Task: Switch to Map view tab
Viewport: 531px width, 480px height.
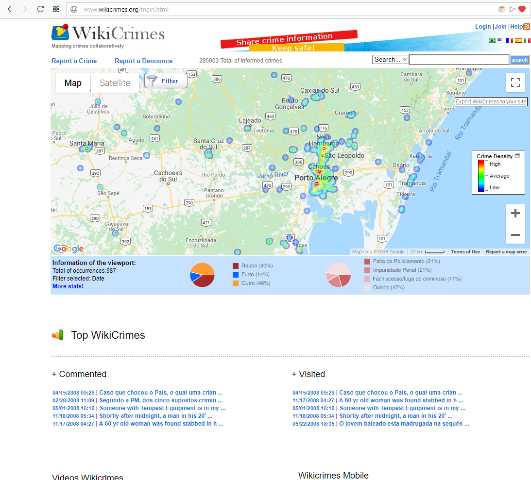Action: click(x=73, y=83)
